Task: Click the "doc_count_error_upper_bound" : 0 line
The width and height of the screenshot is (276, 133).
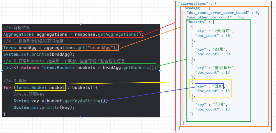Action: [223, 13]
